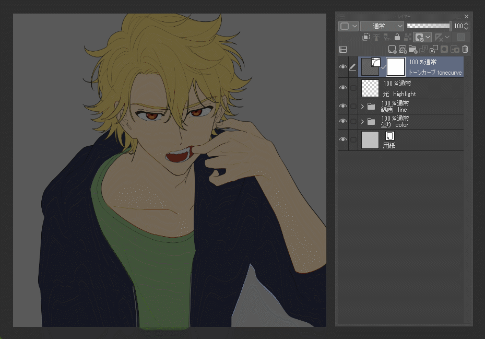Click the layer opacity slider

[x=429, y=26]
